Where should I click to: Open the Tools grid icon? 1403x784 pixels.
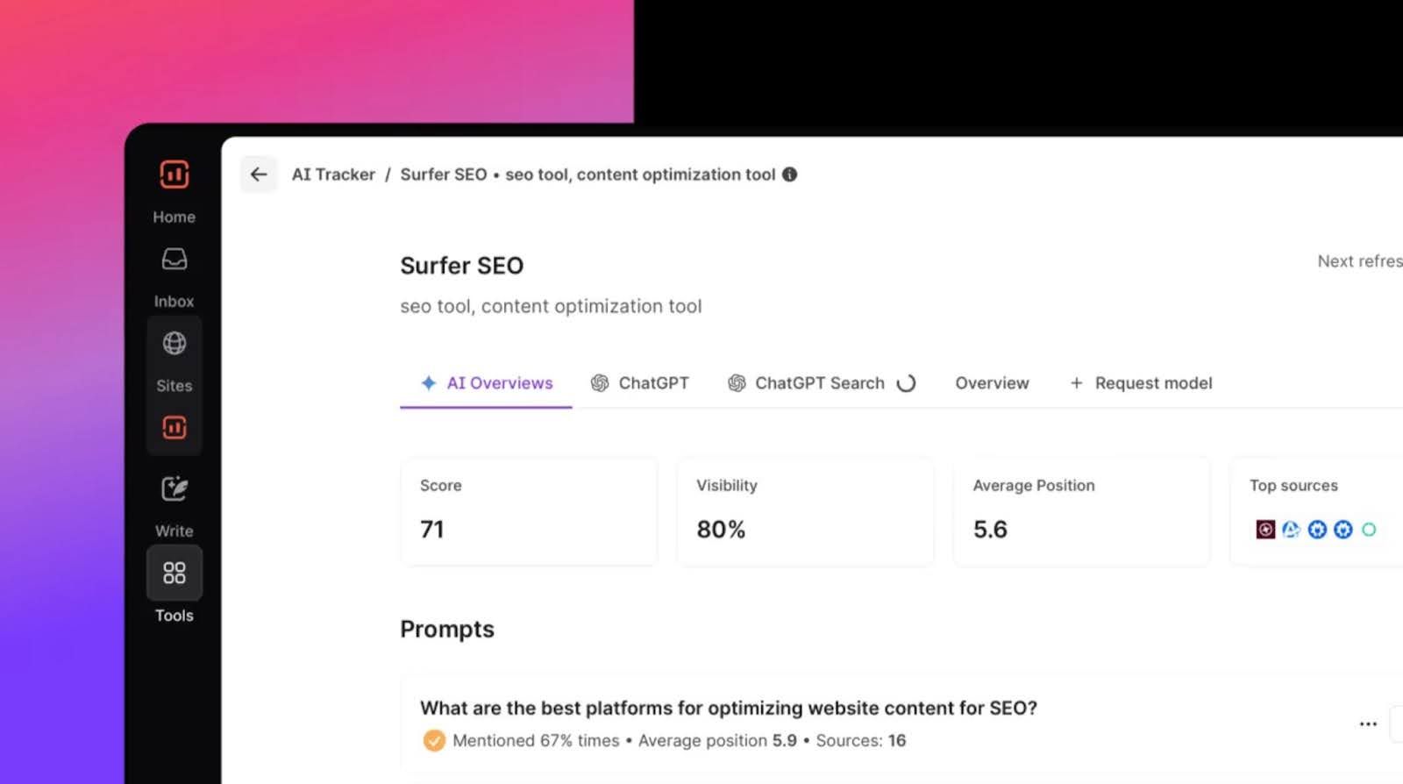(174, 574)
